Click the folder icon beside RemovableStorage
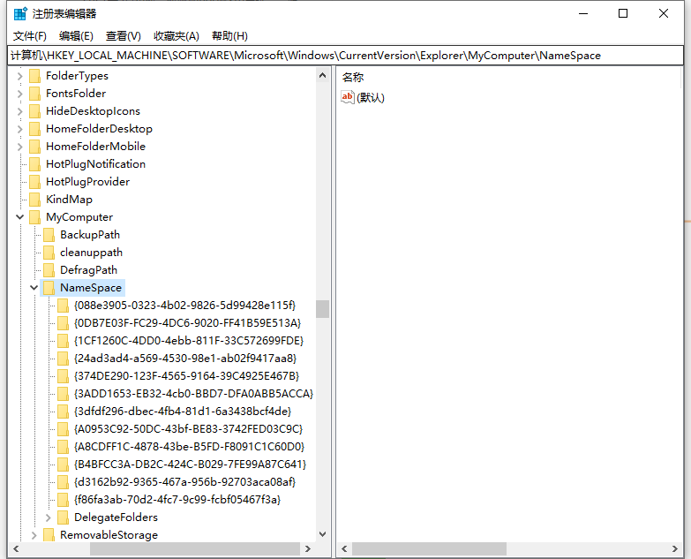This screenshot has width=691, height=559. click(49, 535)
